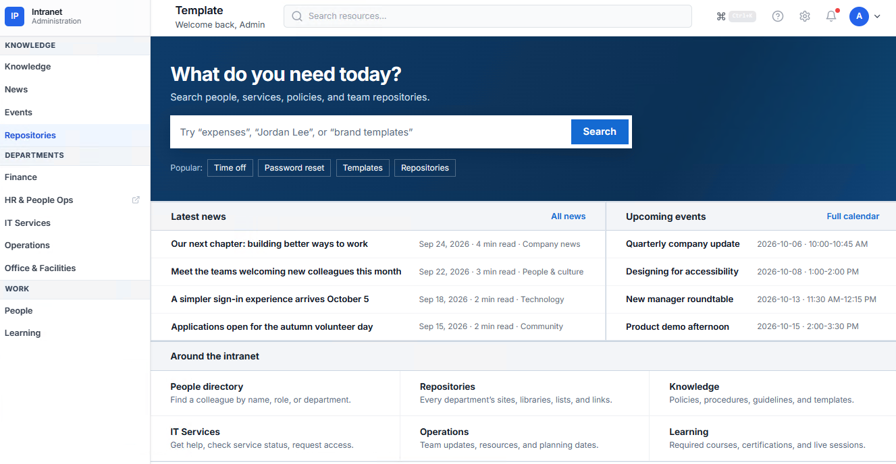This screenshot has width=896, height=464.
Task: Open the New manager roundtable event
Action: (679, 299)
